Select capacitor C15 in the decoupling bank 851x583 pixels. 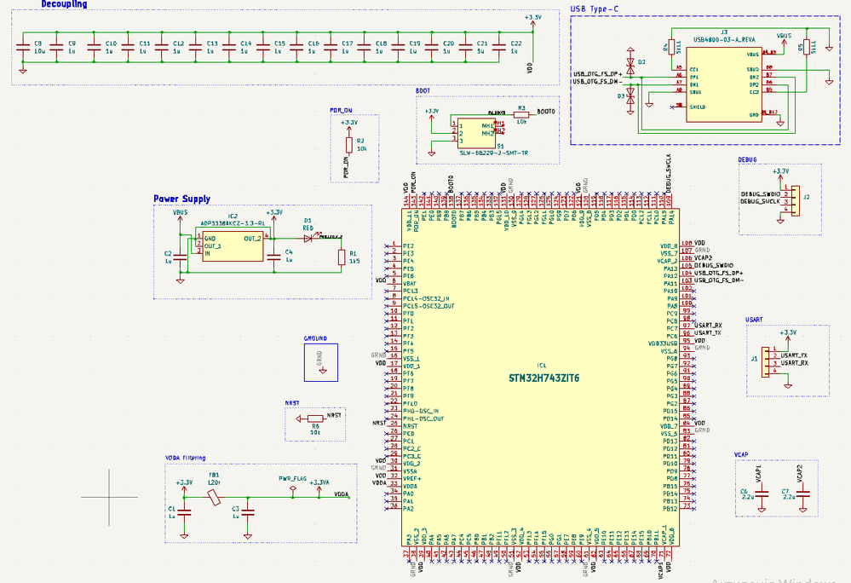[263, 47]
